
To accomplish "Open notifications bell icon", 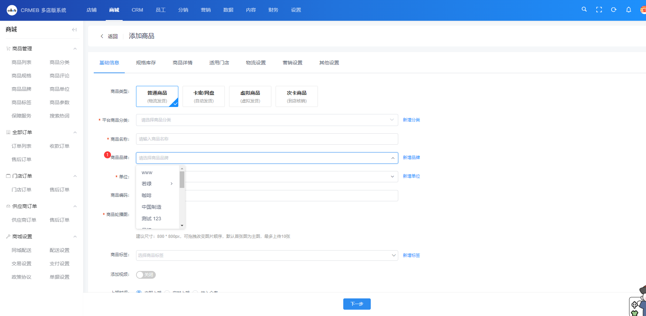I will coord(628,10).
